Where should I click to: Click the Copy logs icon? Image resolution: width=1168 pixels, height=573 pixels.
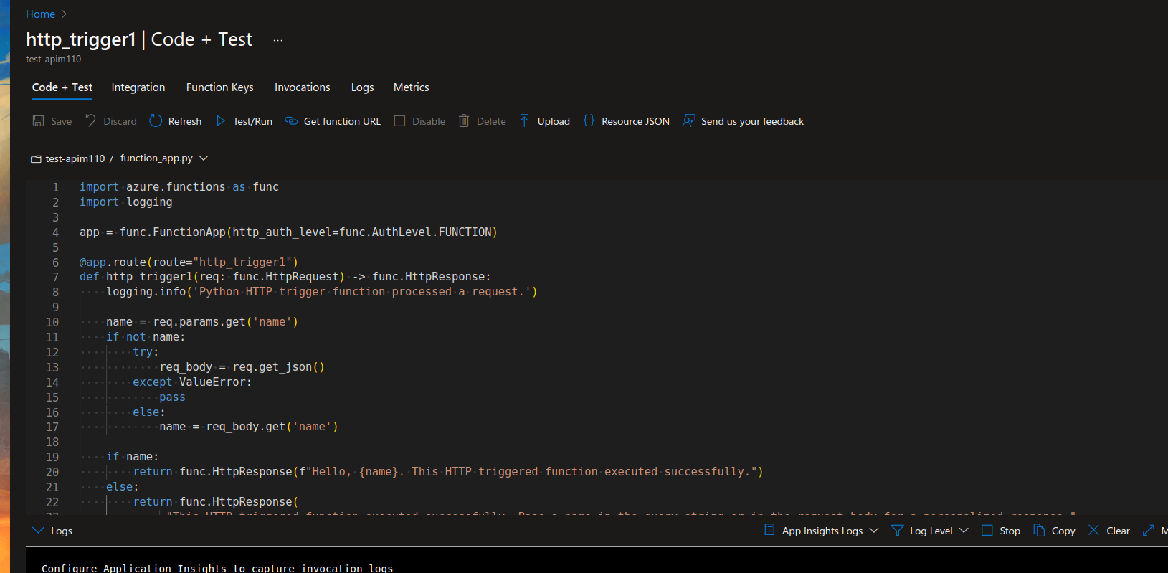click(1039, 530)
